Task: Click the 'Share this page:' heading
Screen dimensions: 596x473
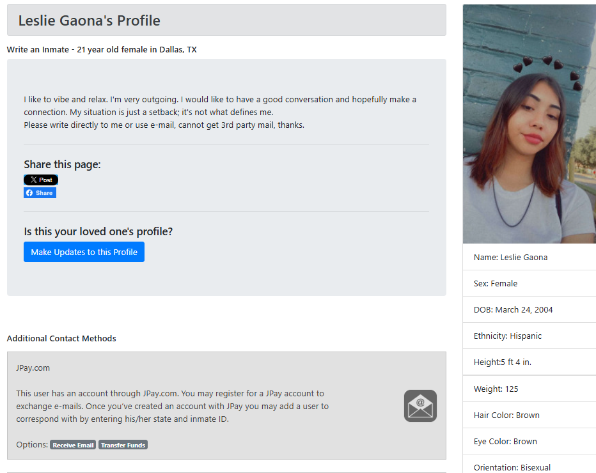Action: (x=62, y=164)
